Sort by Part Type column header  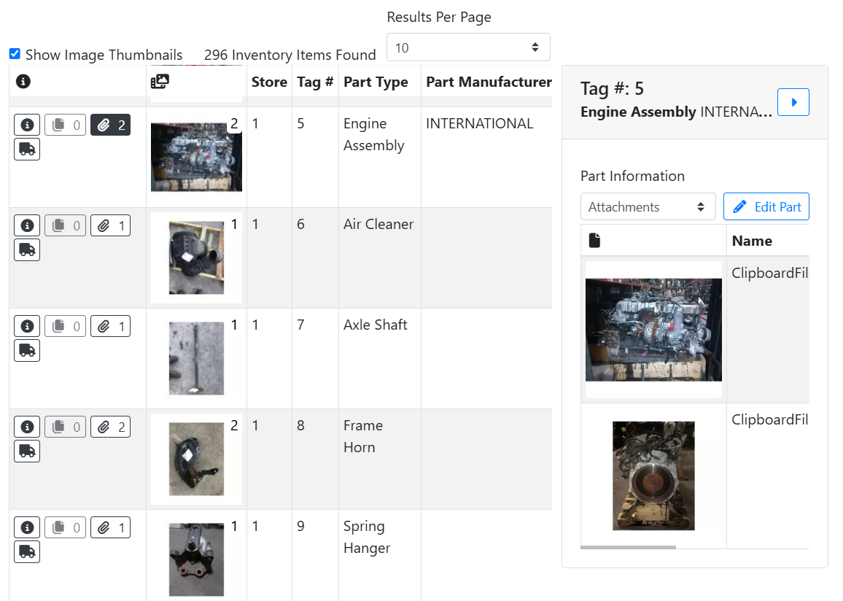point(376,82)
